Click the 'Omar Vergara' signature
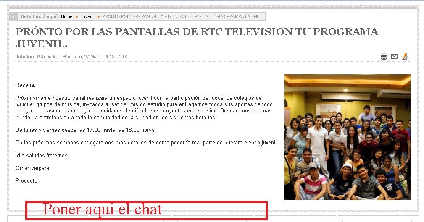Image resolution: width=424 pixels, height=222 pixels. (x=32, y=168)
